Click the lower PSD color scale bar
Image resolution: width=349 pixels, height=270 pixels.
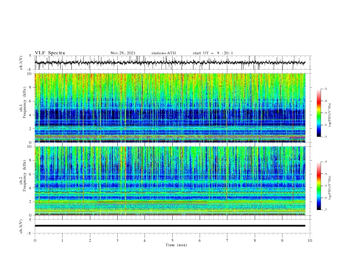click(319, 186)
